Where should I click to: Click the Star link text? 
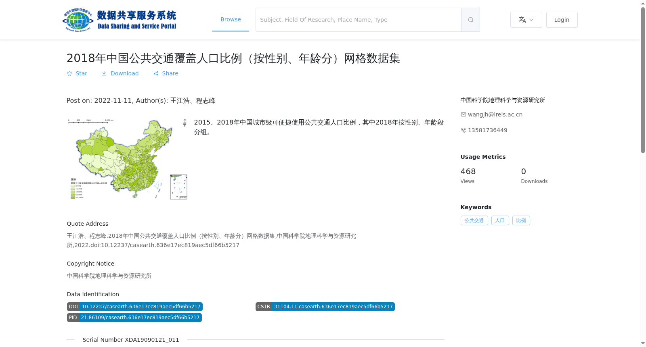tap(81, 73)
